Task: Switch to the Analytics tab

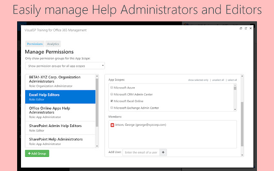Action: 53,44
